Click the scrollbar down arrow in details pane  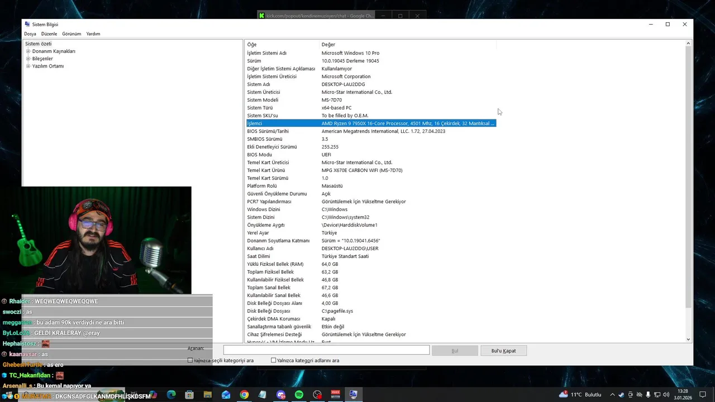click(688, 339)
